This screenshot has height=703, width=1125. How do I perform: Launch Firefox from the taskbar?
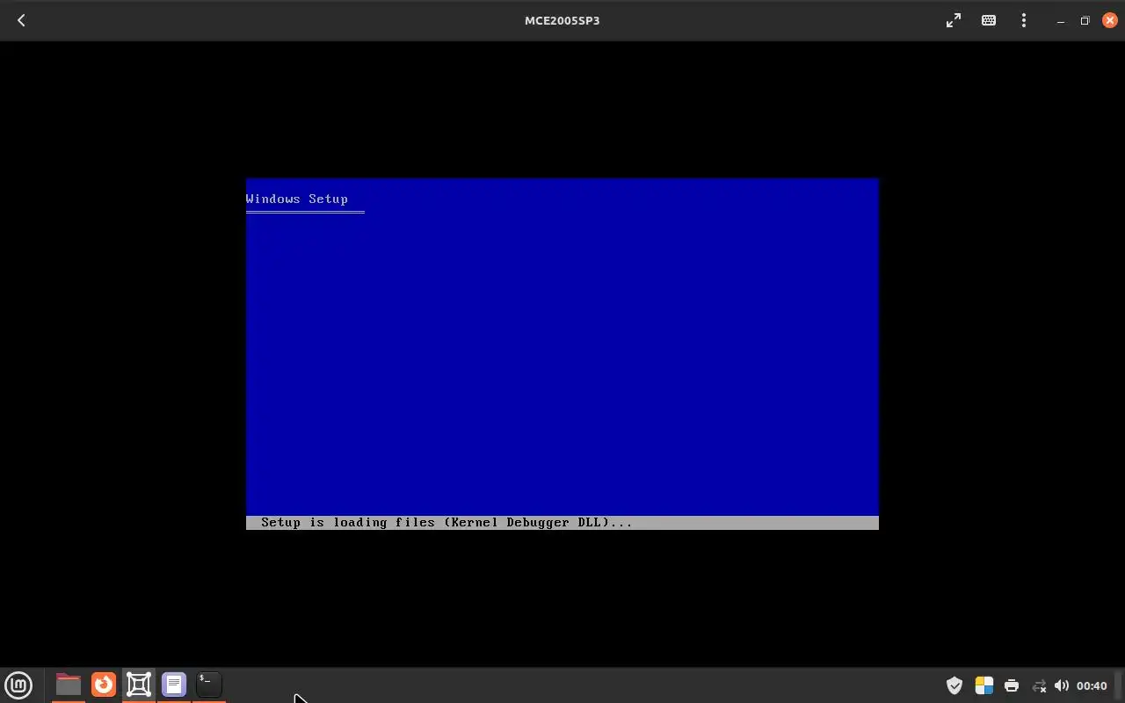[104, 685]
